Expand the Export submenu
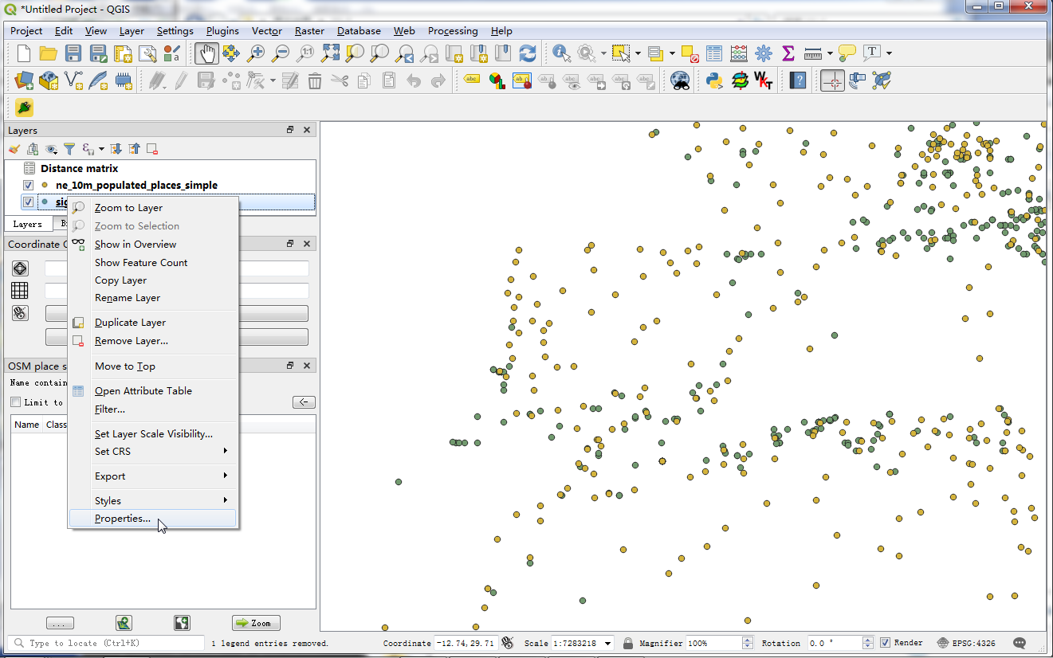The width and height of the screenshot is (1053, 658). [x=153, y=476]
